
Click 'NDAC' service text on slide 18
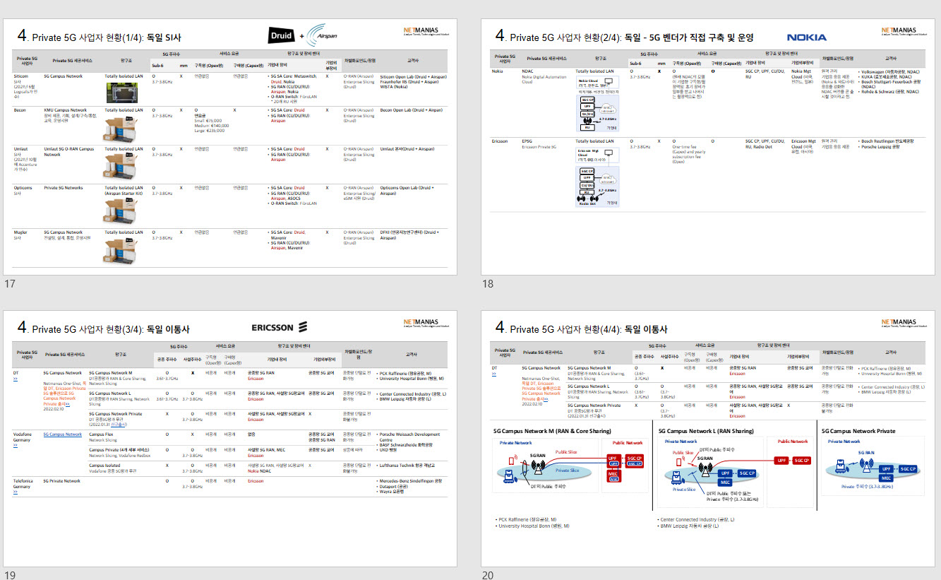point(527,71)
